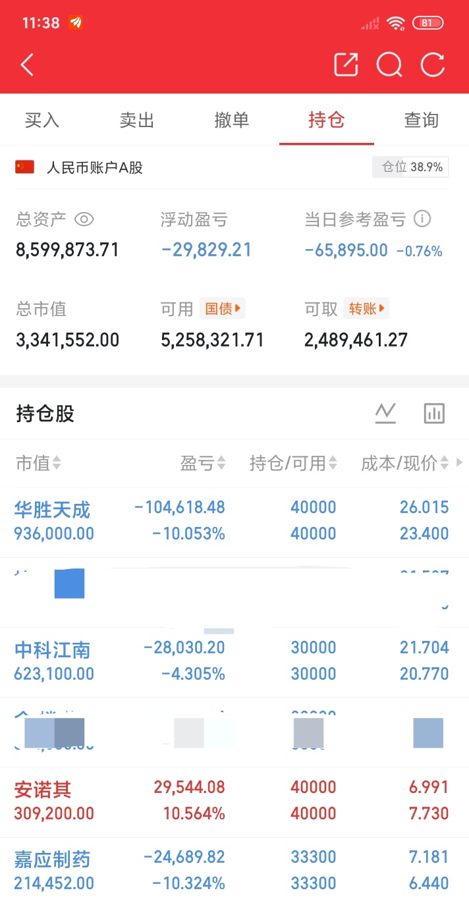Tap total assets value 8,599,873.71
This screenshot has height=903, width=469.
click(67, 250)
